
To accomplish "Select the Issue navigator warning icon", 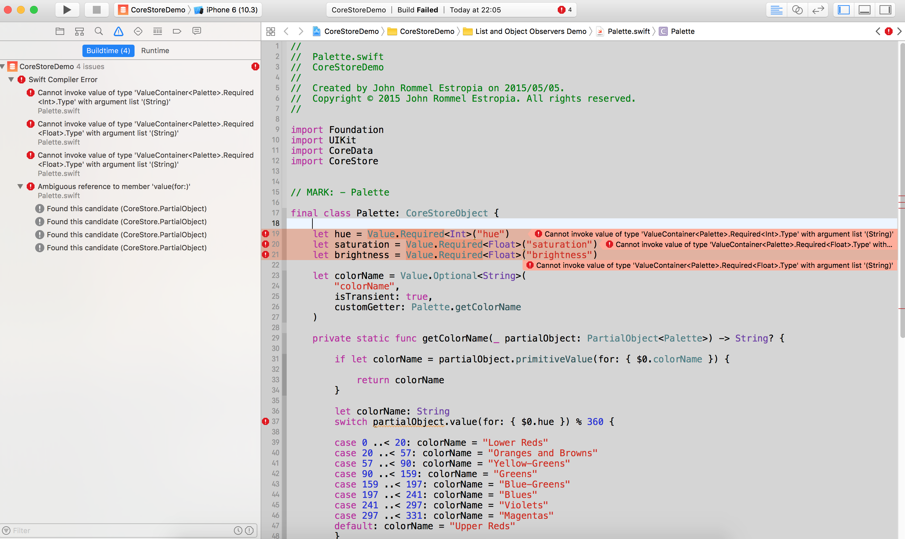I will click(x=118, y=31).
